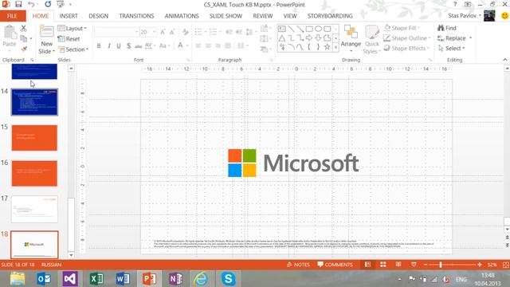The image size is (510, 287).
Task: Toggle Underline formatting
Action: pos(119,46)
